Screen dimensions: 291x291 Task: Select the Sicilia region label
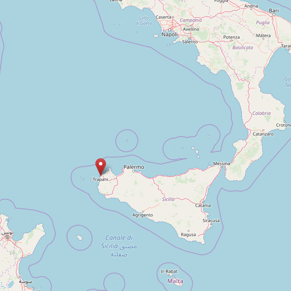(168, 199)
